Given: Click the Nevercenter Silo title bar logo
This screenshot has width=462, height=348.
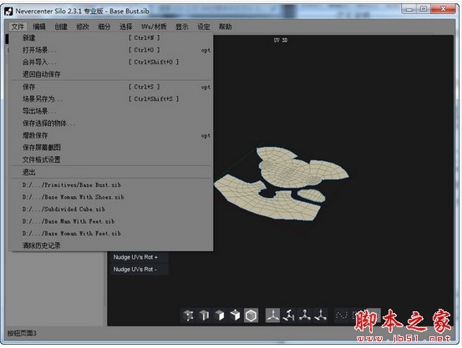Looking at the screenshot, I should pos(8,11).
